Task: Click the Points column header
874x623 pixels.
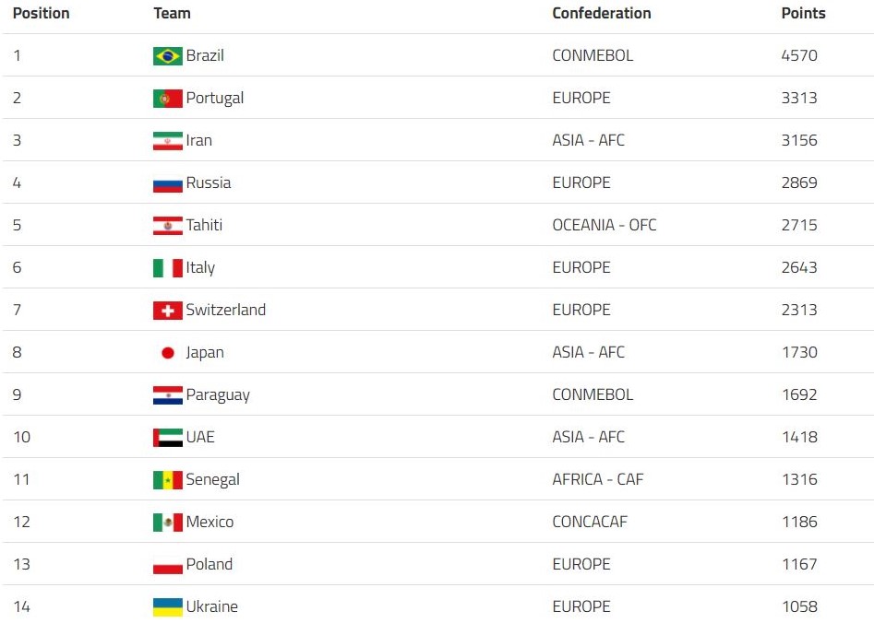Action: [x=803, y=13]
